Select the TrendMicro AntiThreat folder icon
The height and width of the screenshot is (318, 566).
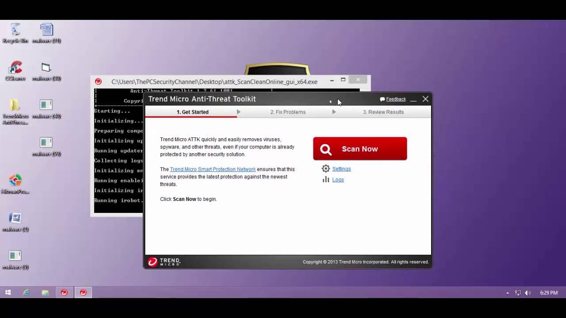[15, 111]
